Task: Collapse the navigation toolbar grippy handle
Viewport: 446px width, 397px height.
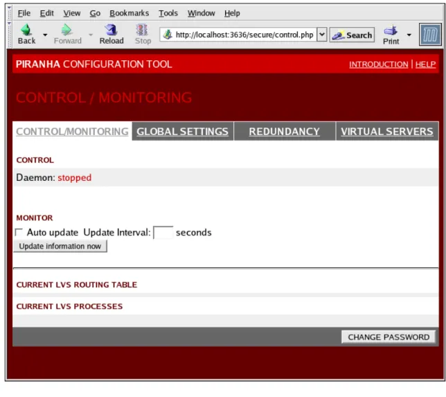Action: 10,34
